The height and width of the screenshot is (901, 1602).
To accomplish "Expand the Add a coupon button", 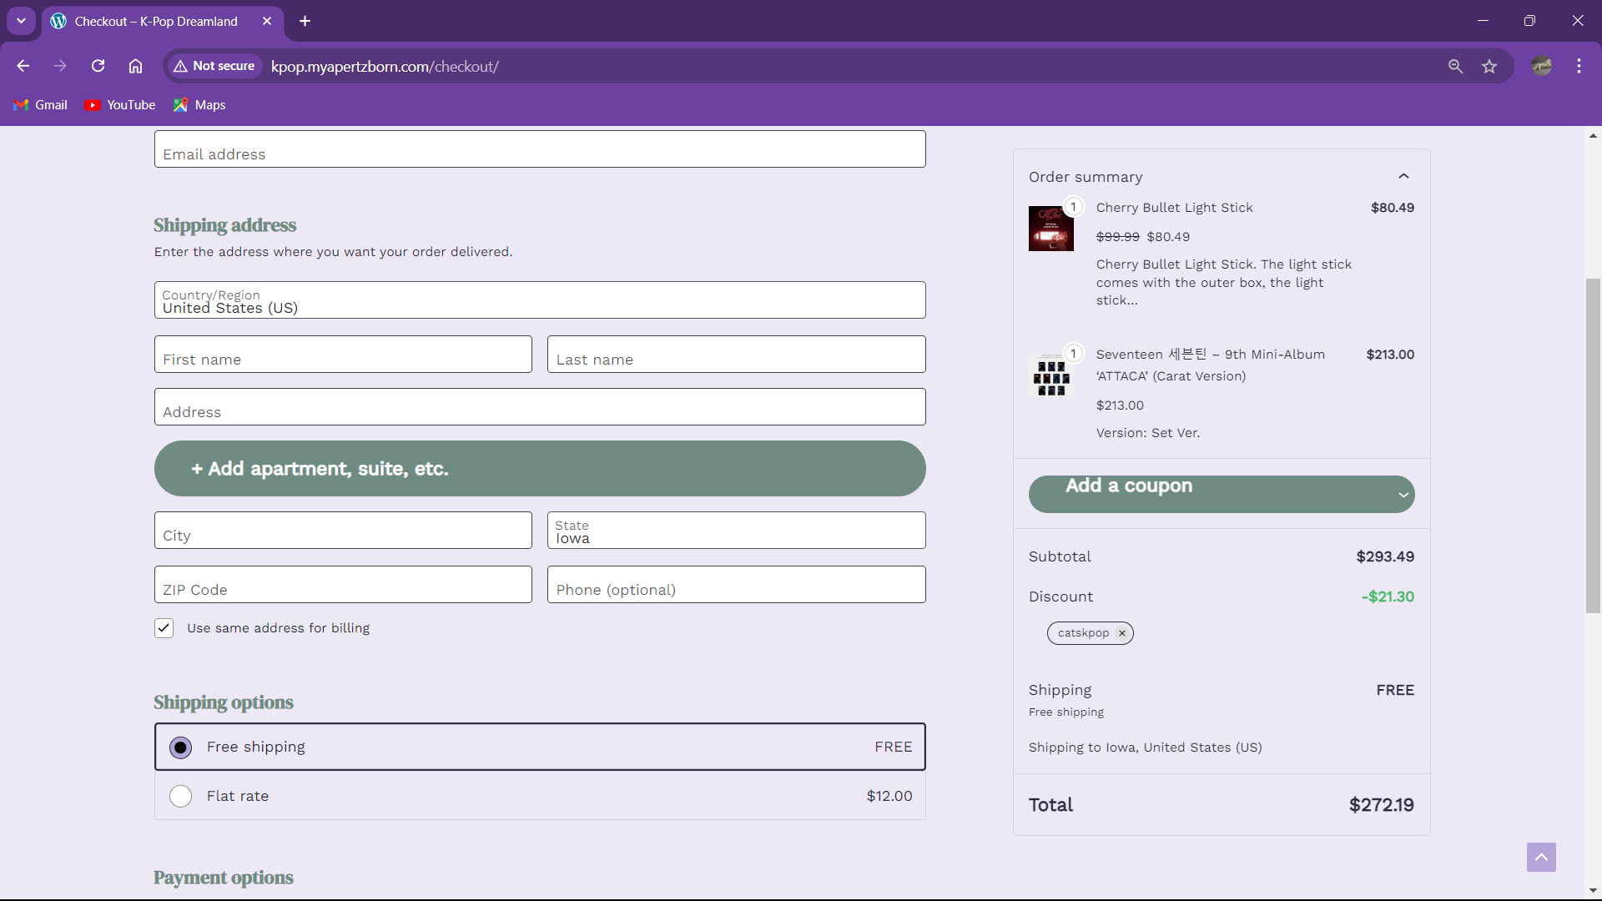I will pos(1221,494).
